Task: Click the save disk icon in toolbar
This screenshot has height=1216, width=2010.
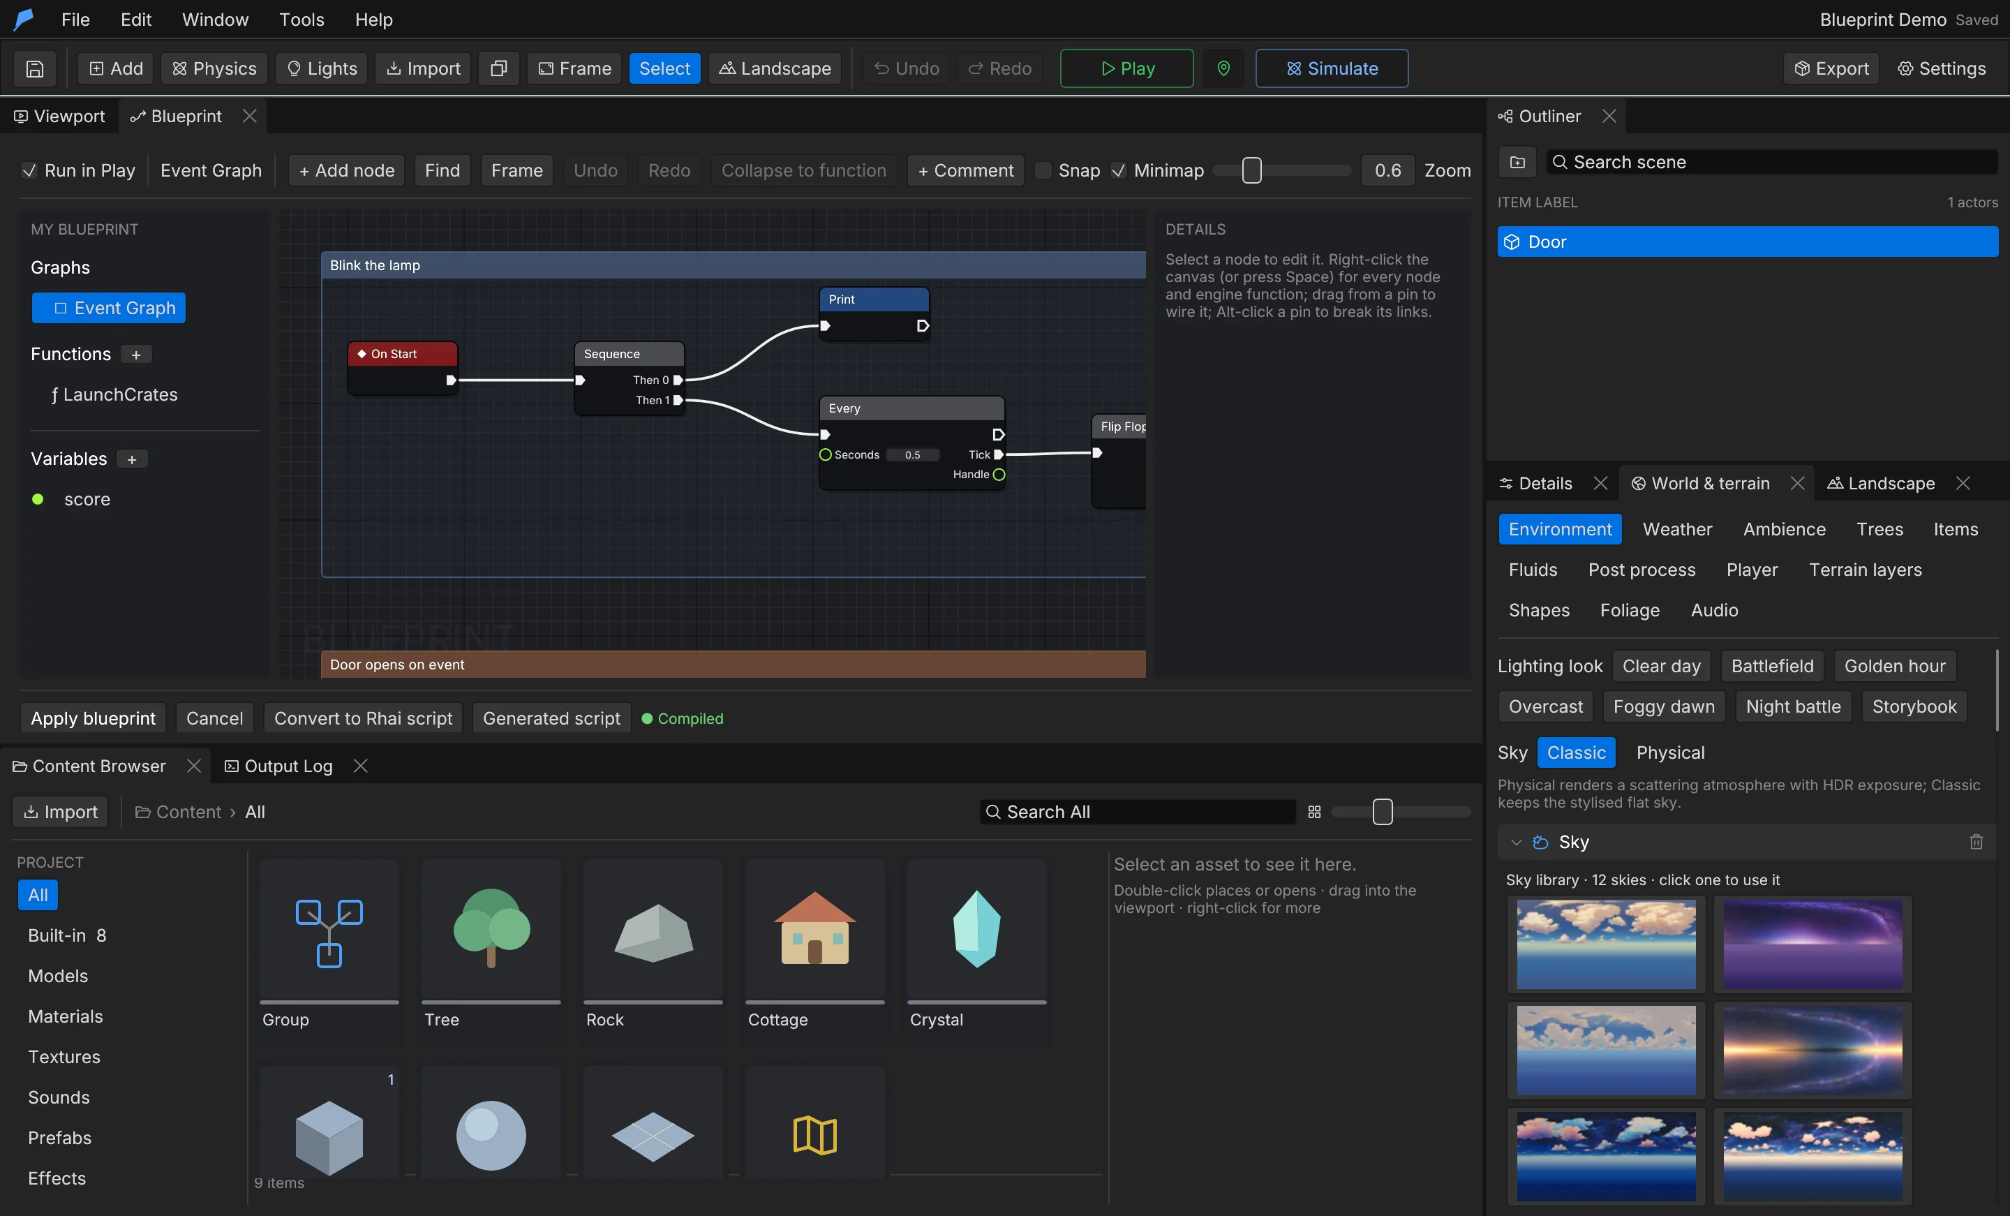Action: (x=35, y=68)
